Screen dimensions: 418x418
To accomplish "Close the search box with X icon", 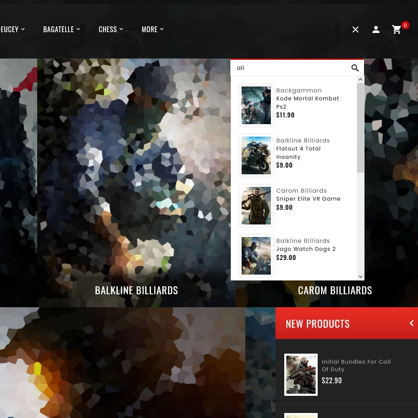I will click(355, 29).
